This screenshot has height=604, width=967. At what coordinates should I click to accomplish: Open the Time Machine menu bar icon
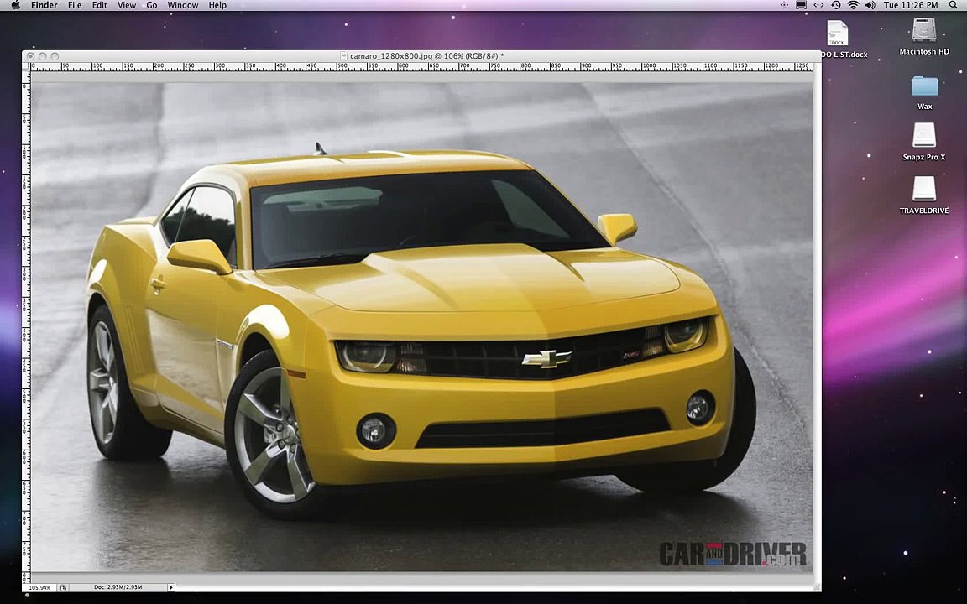click(x=836, y=5)
